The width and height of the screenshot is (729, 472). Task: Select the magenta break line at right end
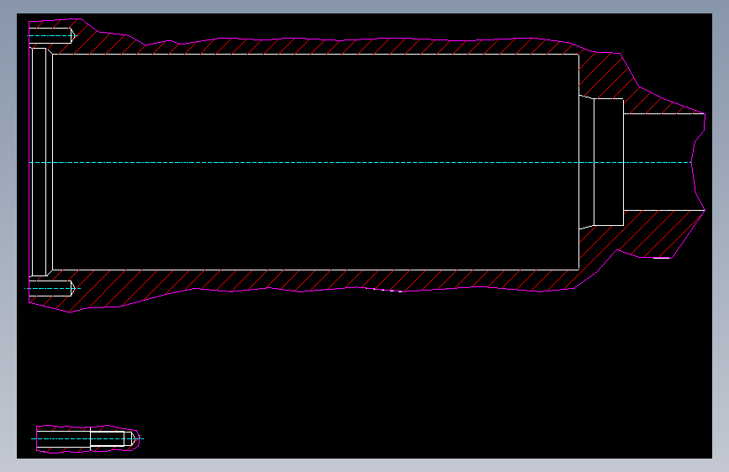698,162
